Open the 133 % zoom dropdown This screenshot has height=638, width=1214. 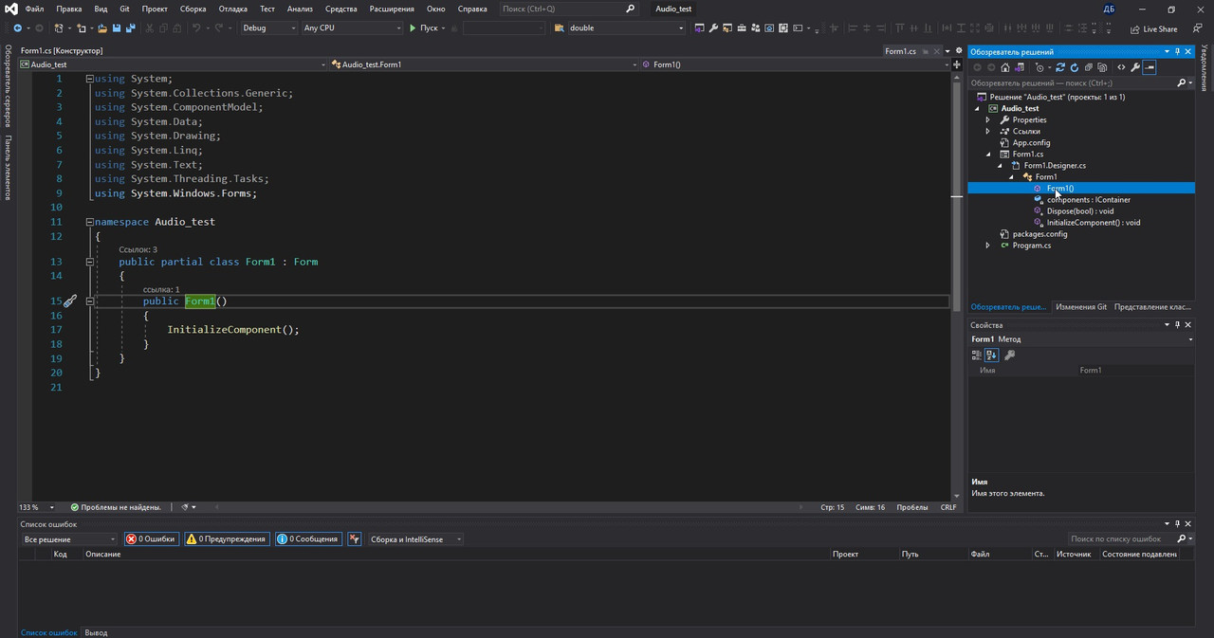(x=37, y=507)
